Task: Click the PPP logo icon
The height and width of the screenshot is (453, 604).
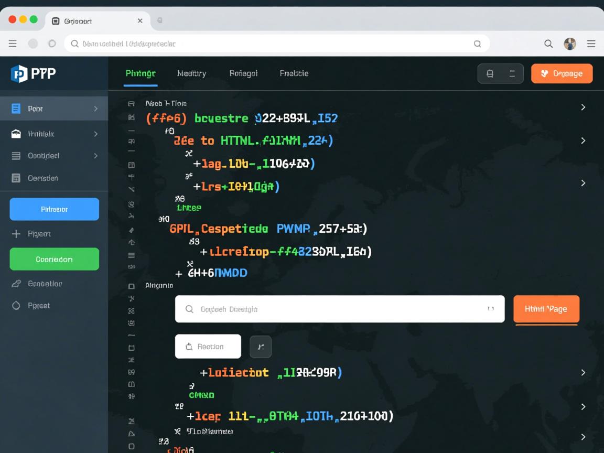Action: pos(19,74)
